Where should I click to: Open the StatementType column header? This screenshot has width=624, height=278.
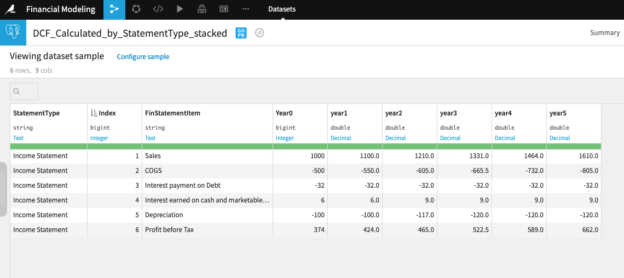[36, 113]
